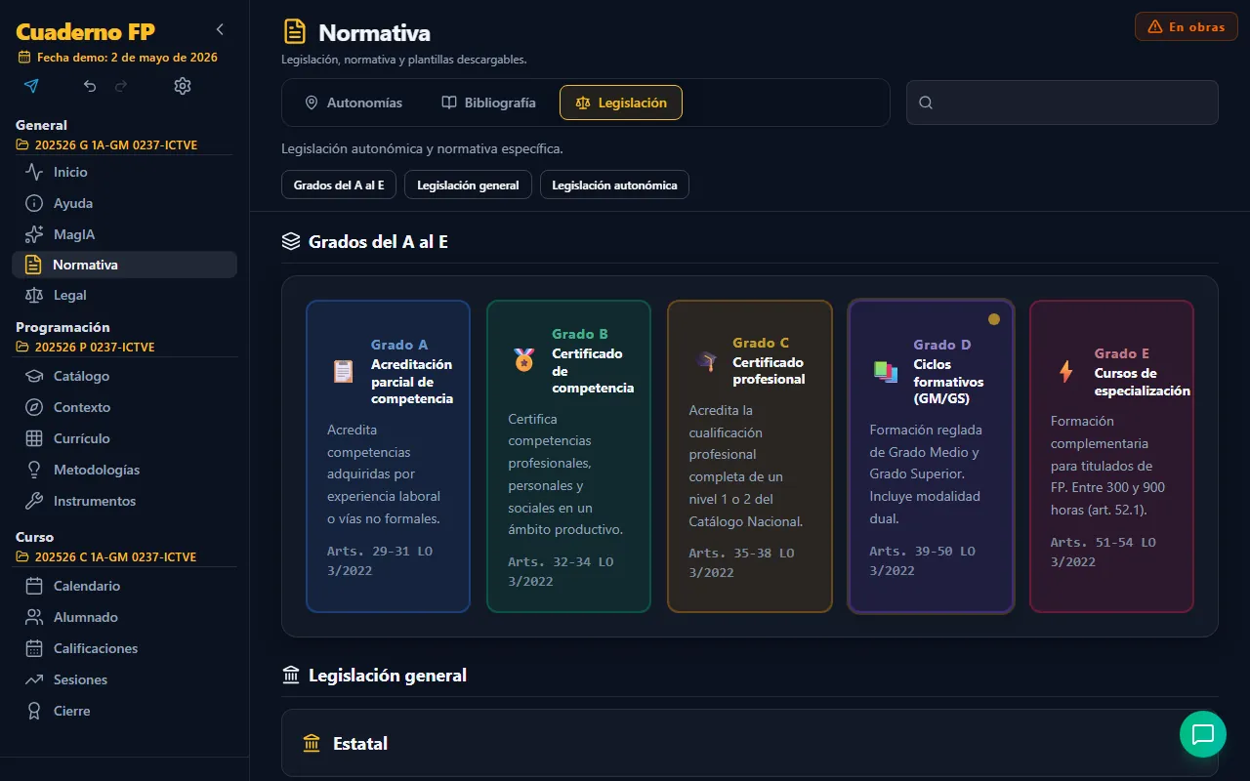Click the Grado A clipboard icon
The width and height of the screenshot is (1250, 781).
tap(343, 371)
